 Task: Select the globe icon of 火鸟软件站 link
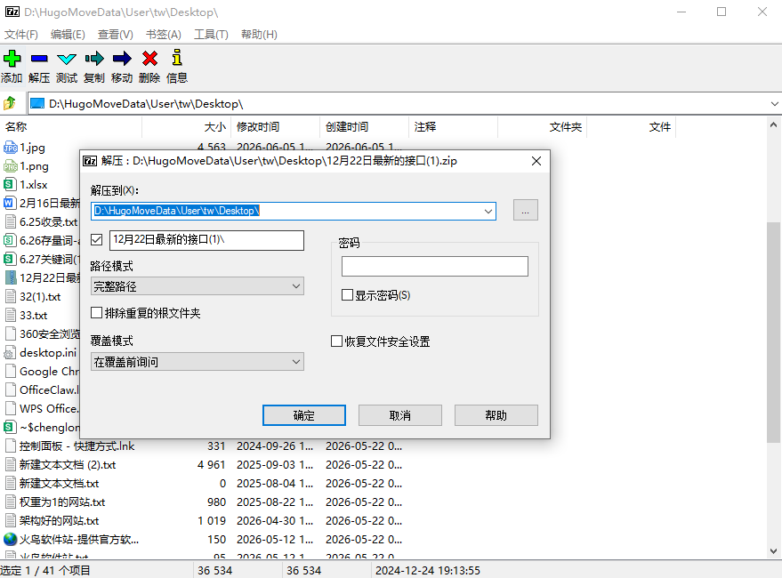pyautogui.click(x=10, y=539)
